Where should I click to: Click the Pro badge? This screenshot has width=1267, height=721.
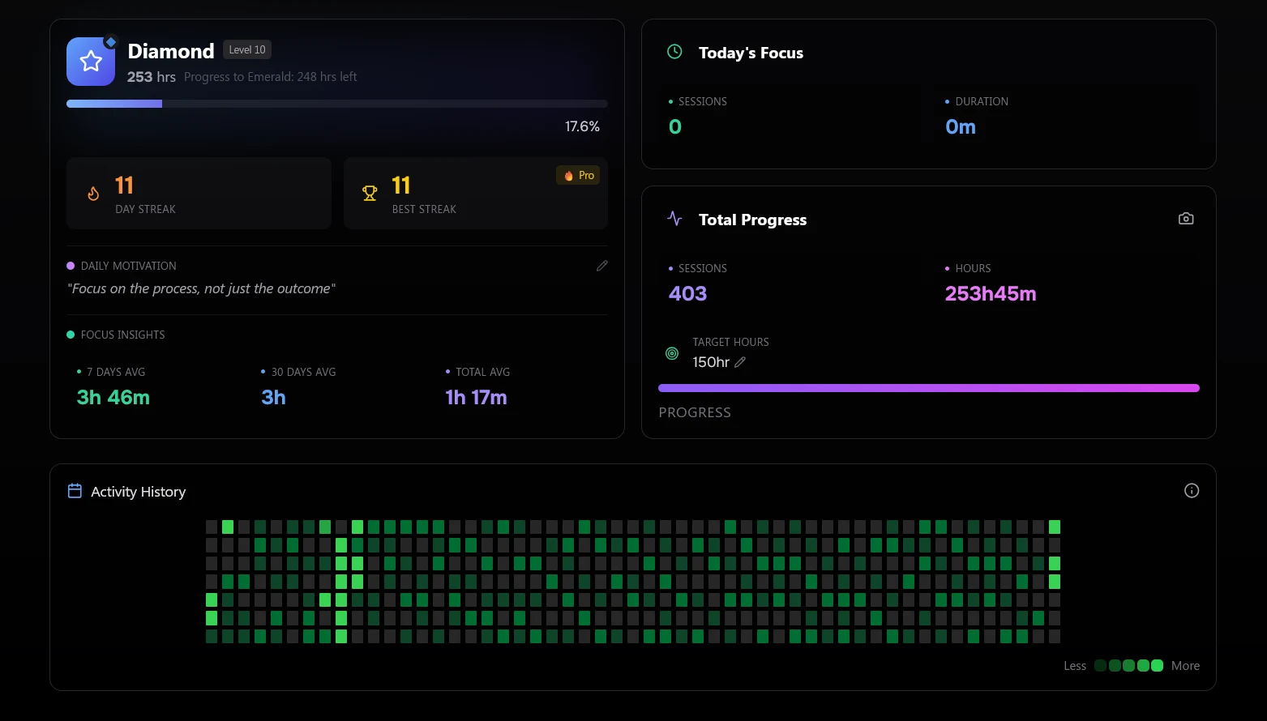click(x=579, y=175)
